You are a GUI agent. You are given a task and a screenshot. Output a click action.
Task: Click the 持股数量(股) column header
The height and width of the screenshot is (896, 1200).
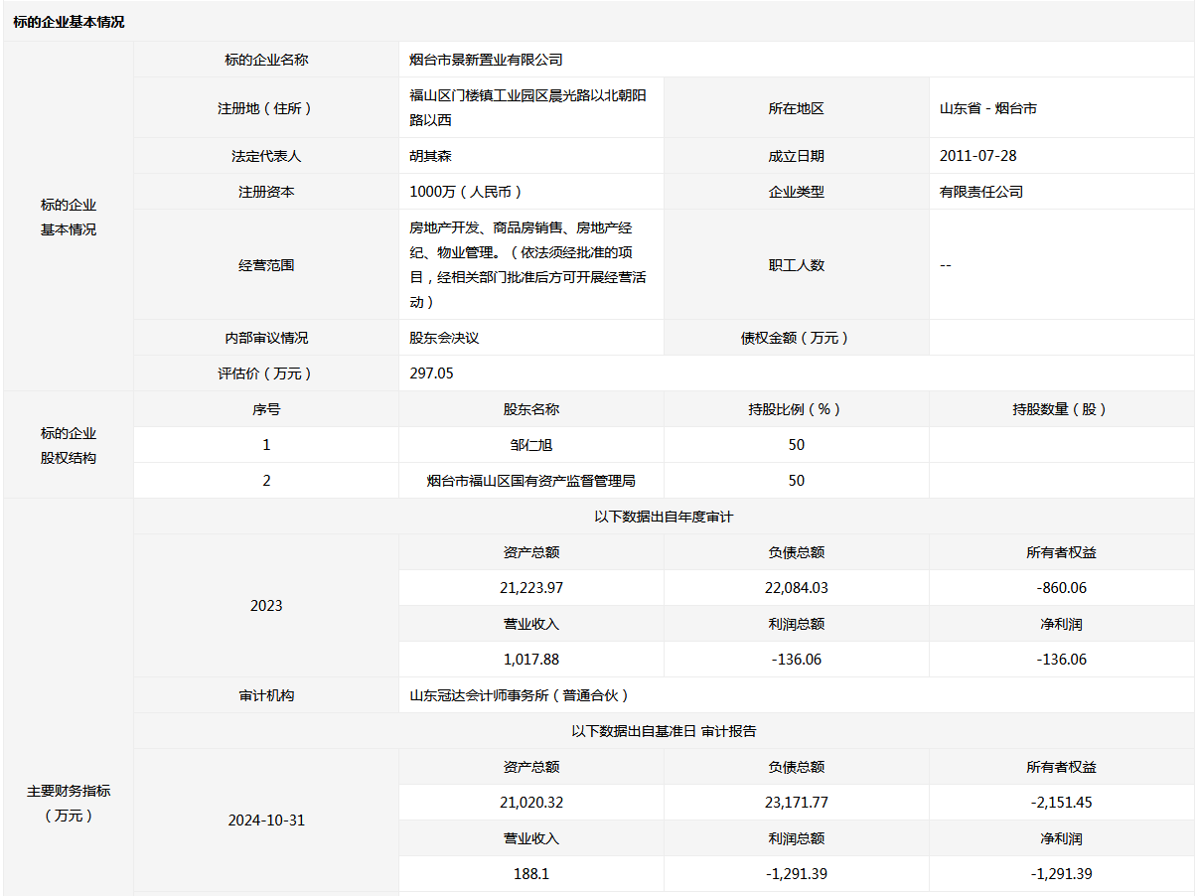click(1061, 409)
